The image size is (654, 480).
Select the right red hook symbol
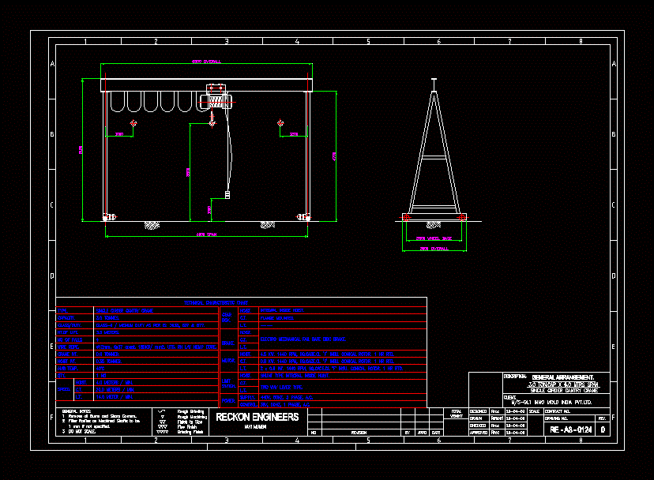[281, 122]
